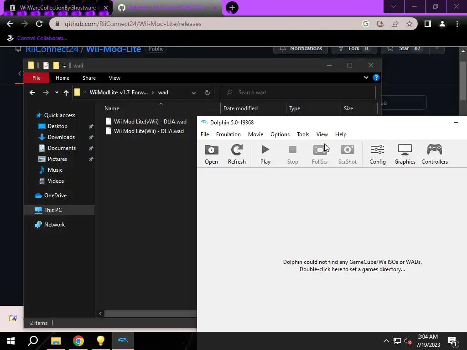Open Dolphin File menu
Viewport: 467px width, 350px height.
point(205,134)
